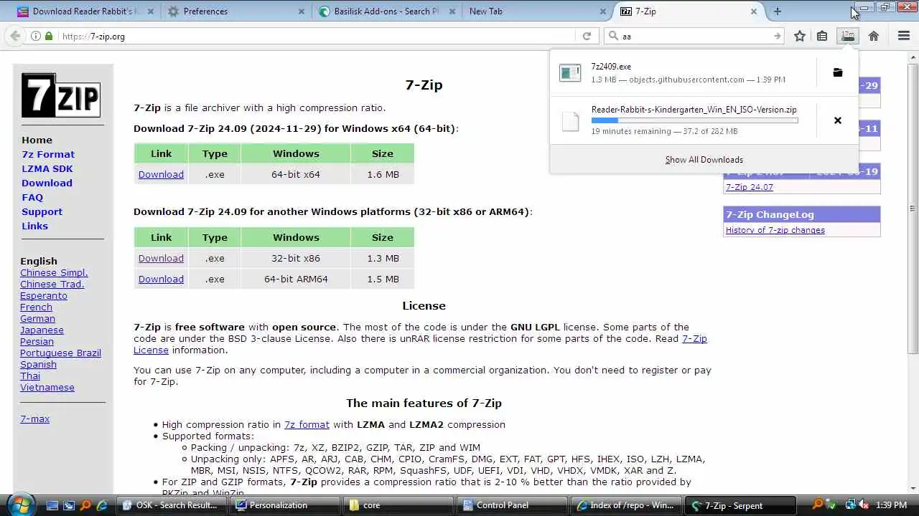Close the New Tab tab
This screenshot has height=516, width=919.
(603, 11)
